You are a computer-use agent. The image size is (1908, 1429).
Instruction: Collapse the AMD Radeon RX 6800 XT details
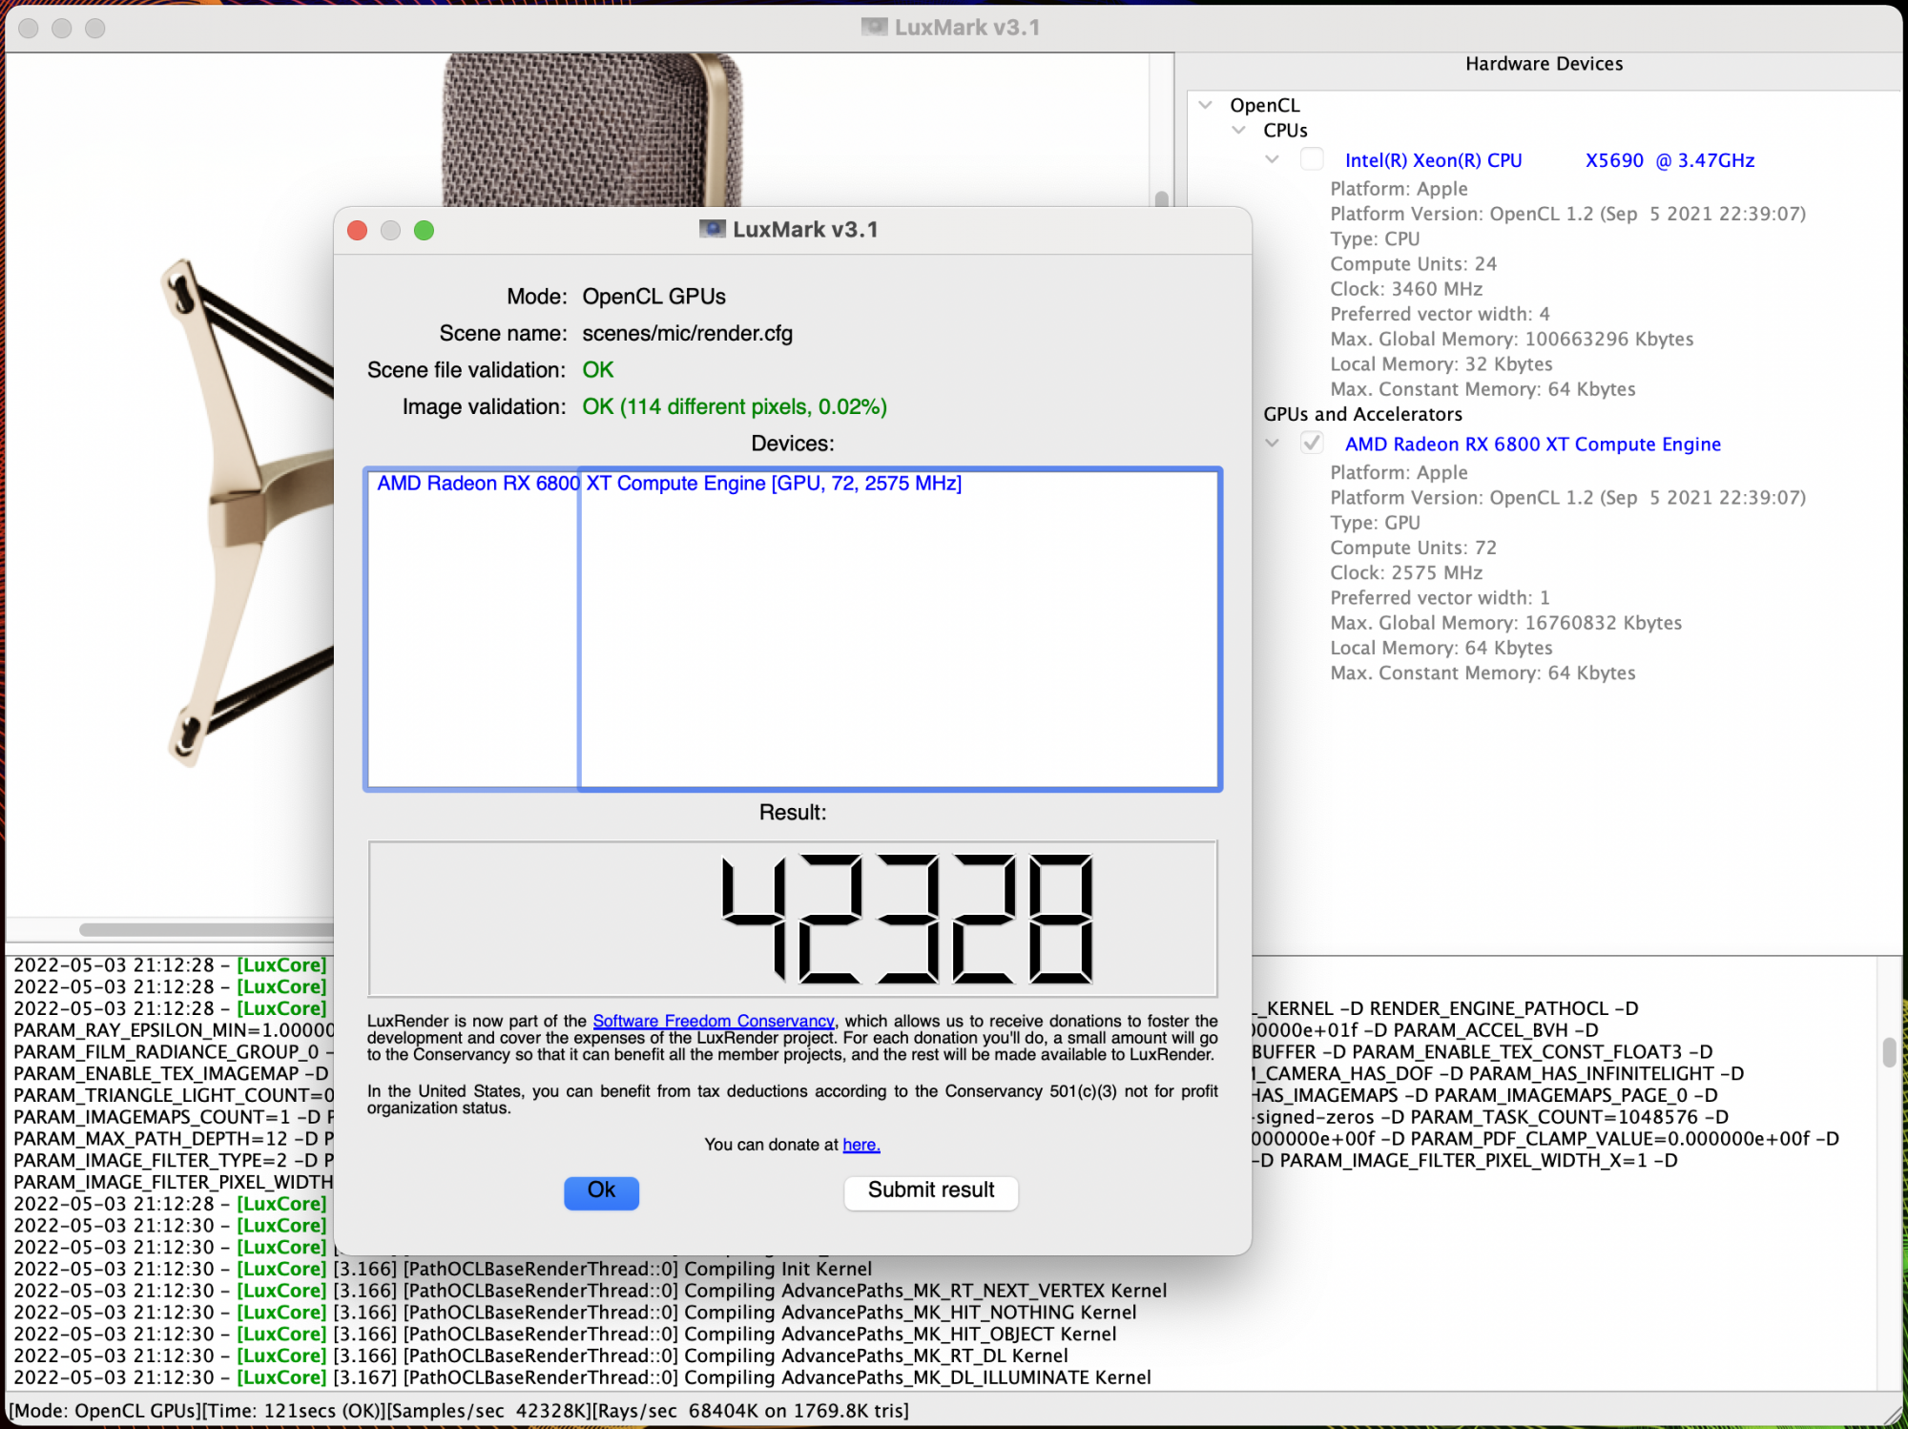click(1273, 443)
